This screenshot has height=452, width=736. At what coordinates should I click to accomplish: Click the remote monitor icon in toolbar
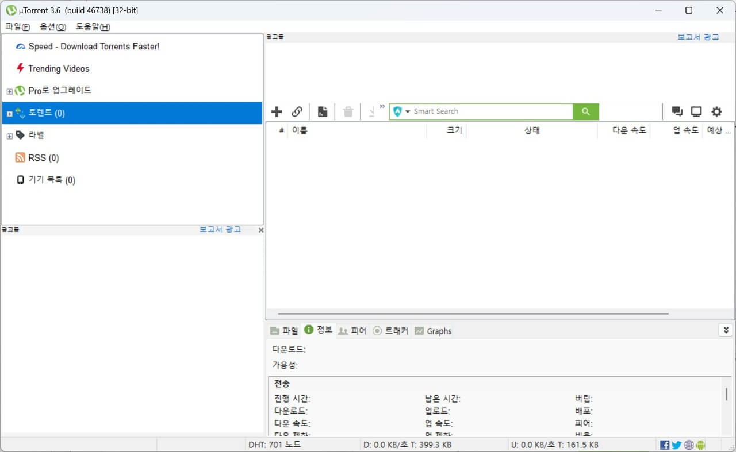[x=696, y=112]
